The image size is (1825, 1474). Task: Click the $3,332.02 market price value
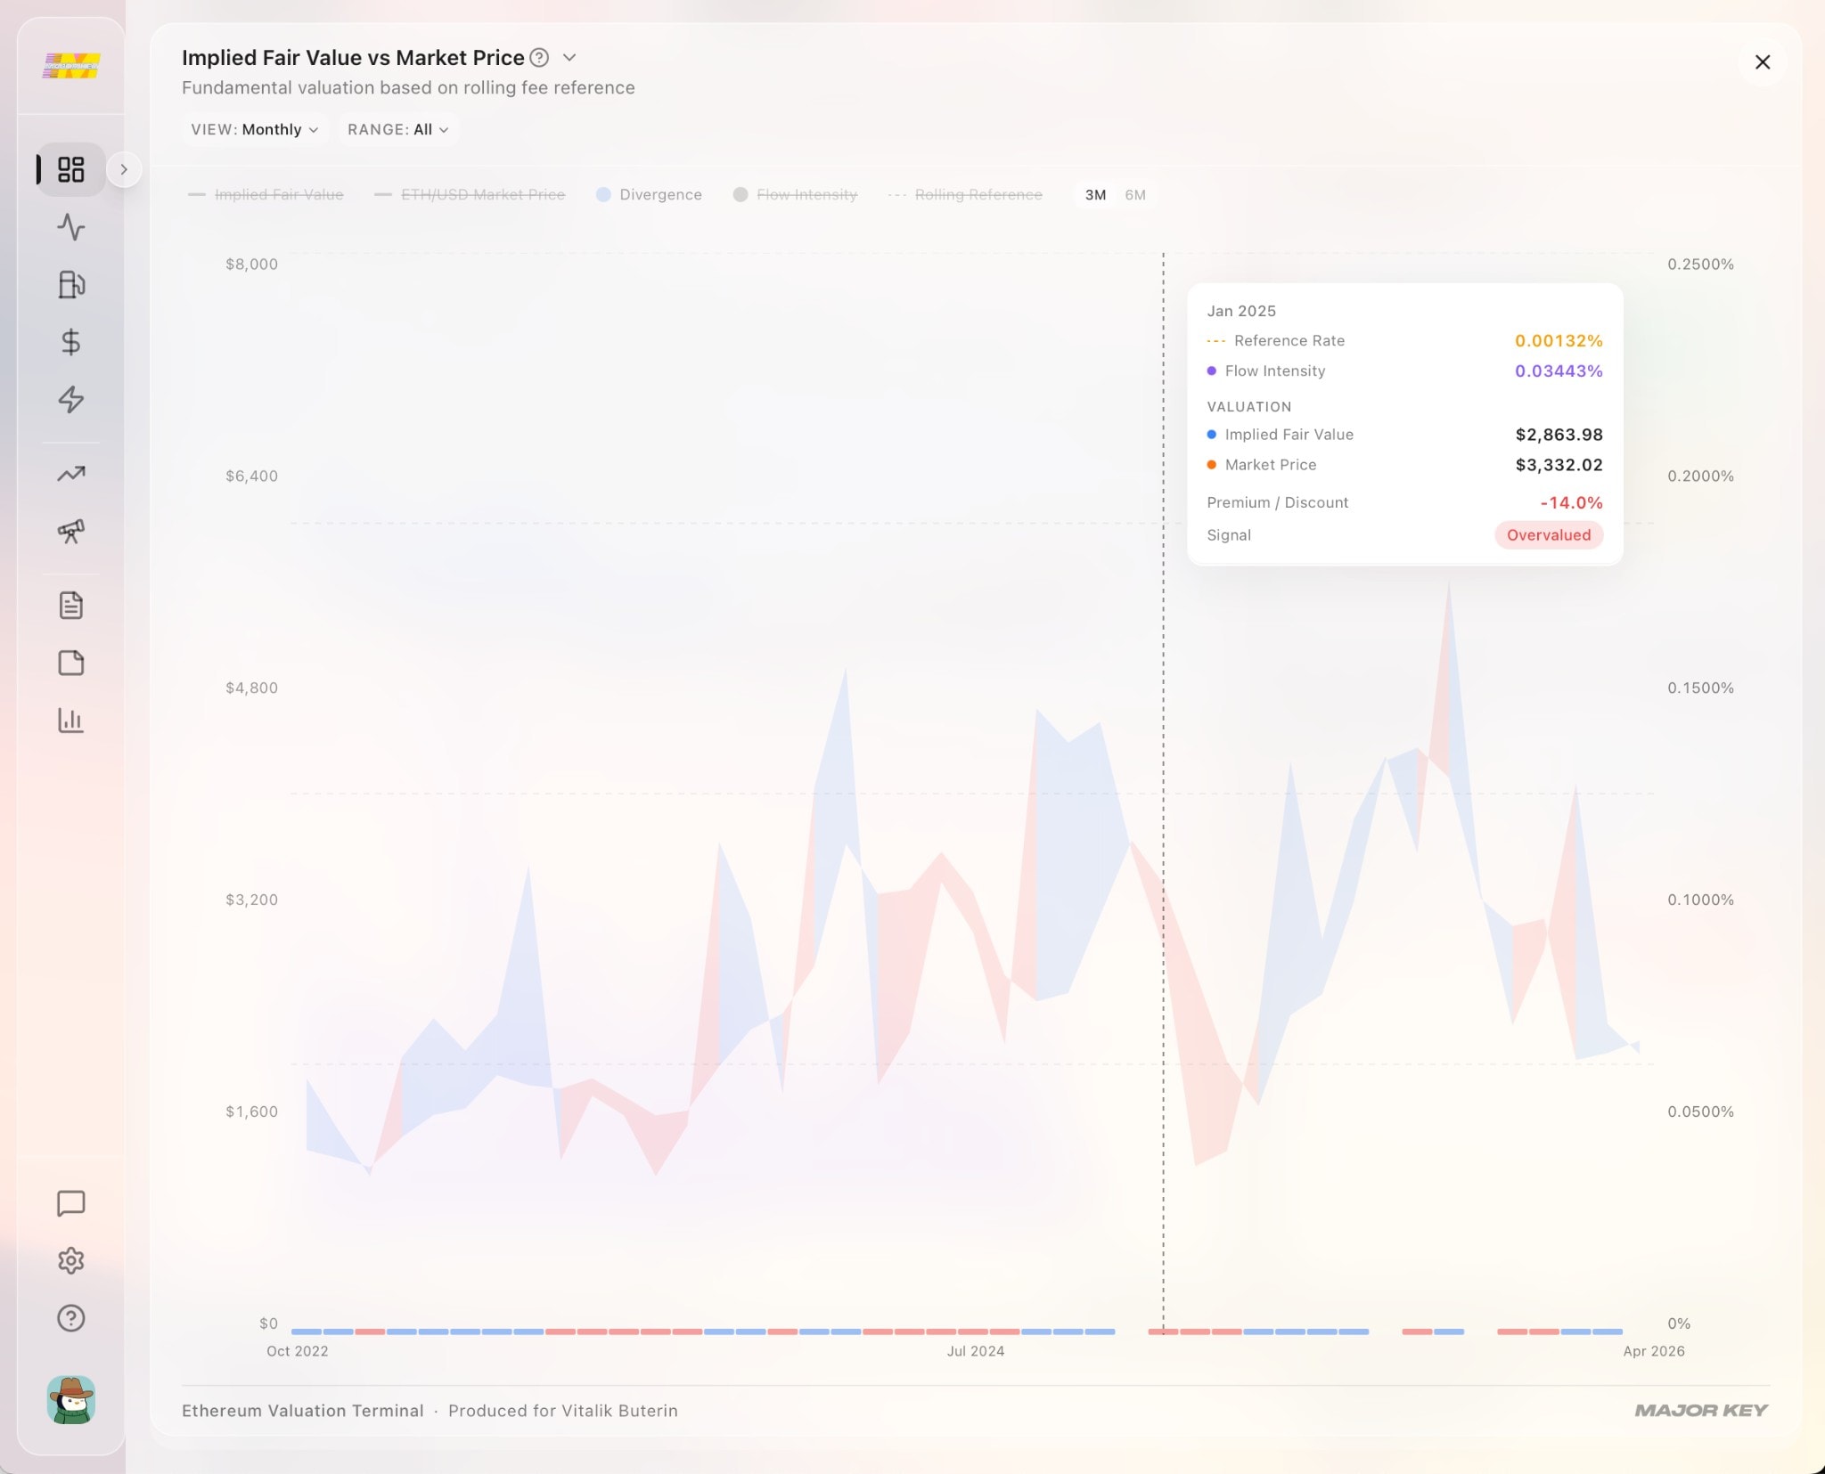tap(1559, 465)
